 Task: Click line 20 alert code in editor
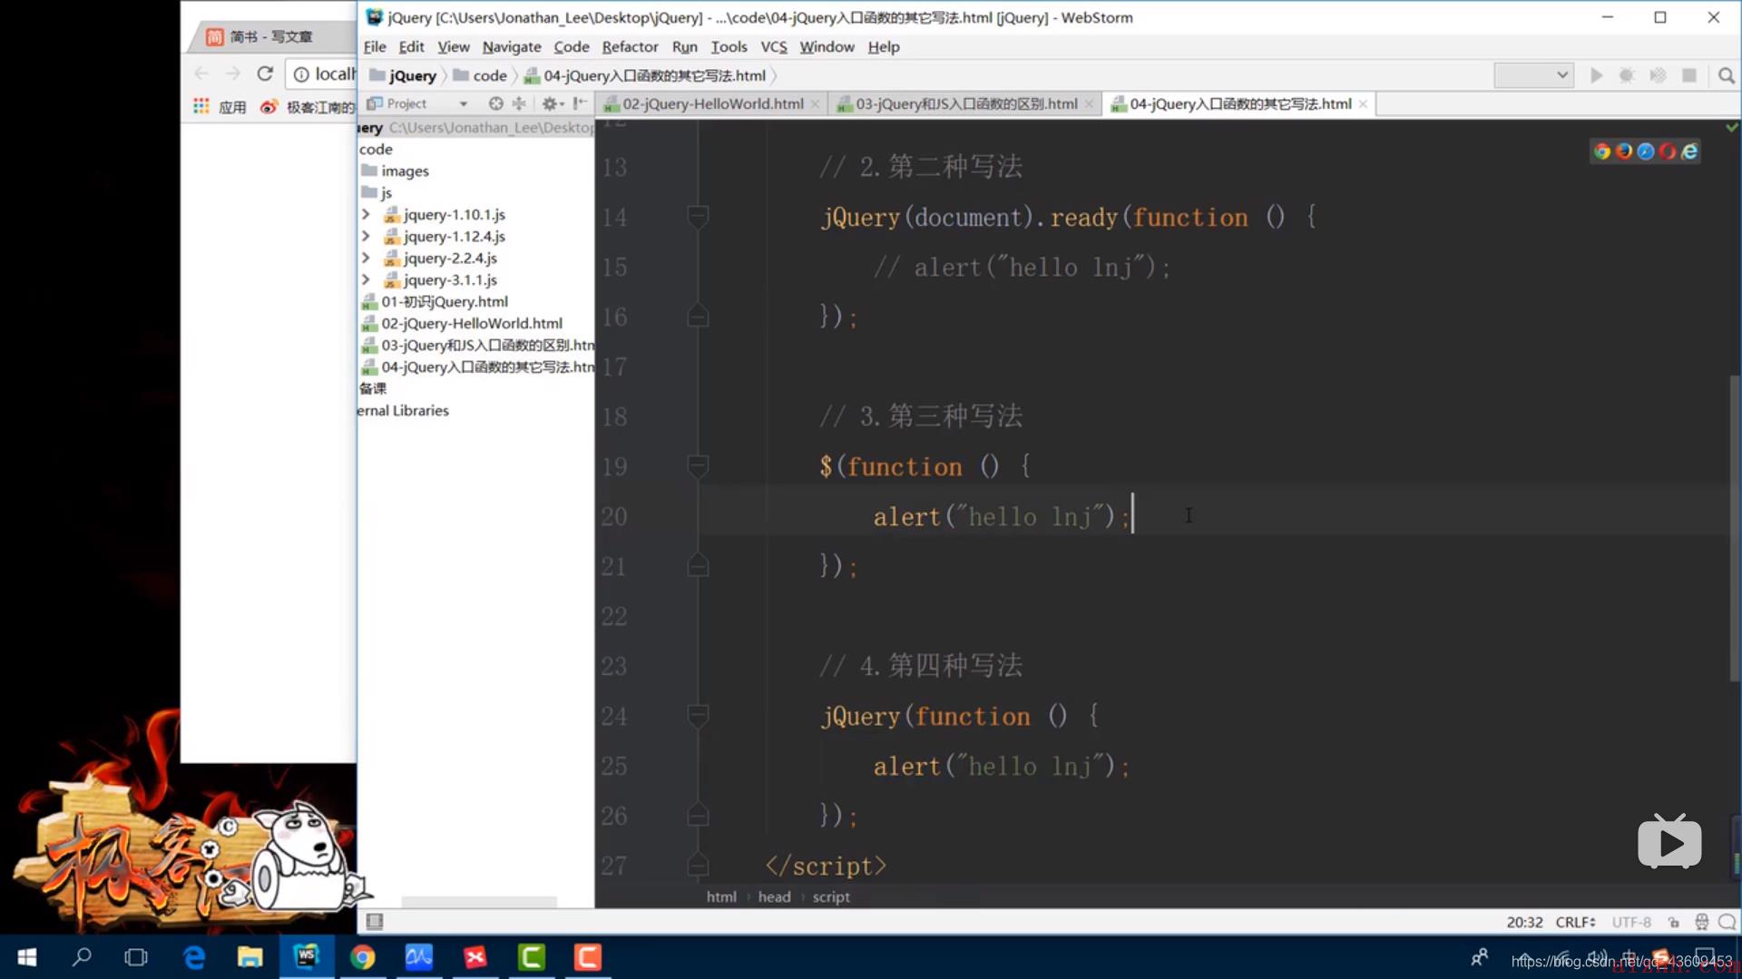[1001, 516]
